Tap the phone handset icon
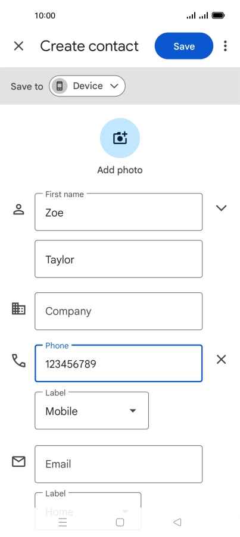240x537 pixels. pos(18,361)
